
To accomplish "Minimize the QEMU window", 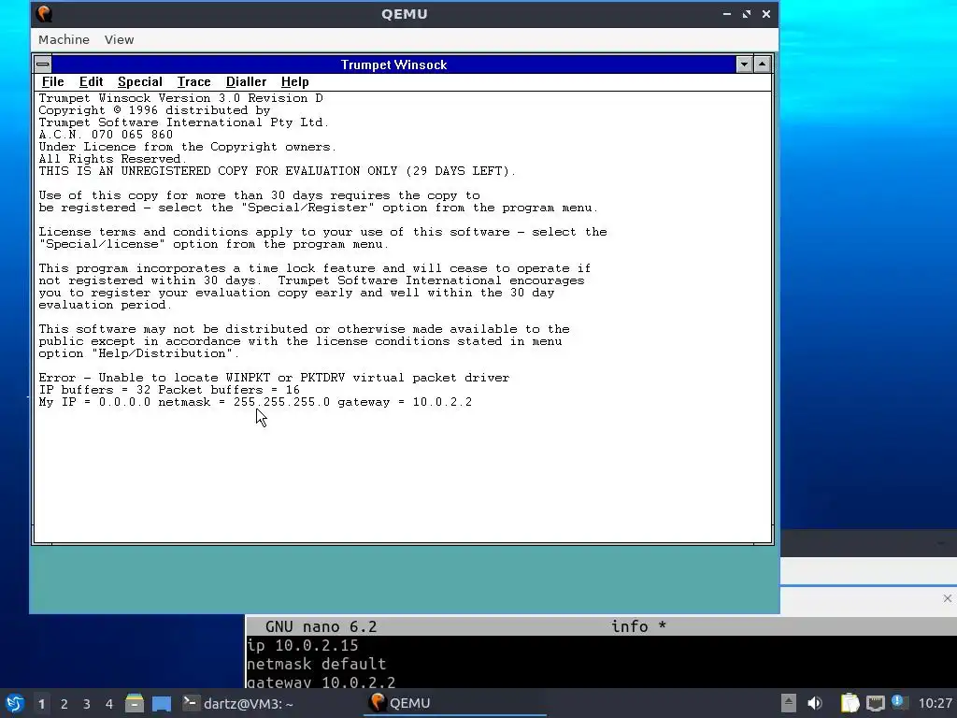I will (x=727, y=13).
